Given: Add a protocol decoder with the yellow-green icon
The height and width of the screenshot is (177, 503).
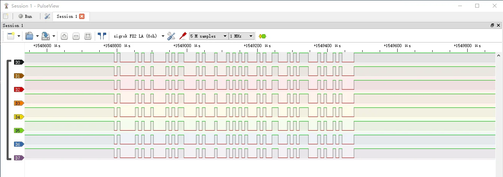Looking at the screenshot, I should (x=263, y=36).
